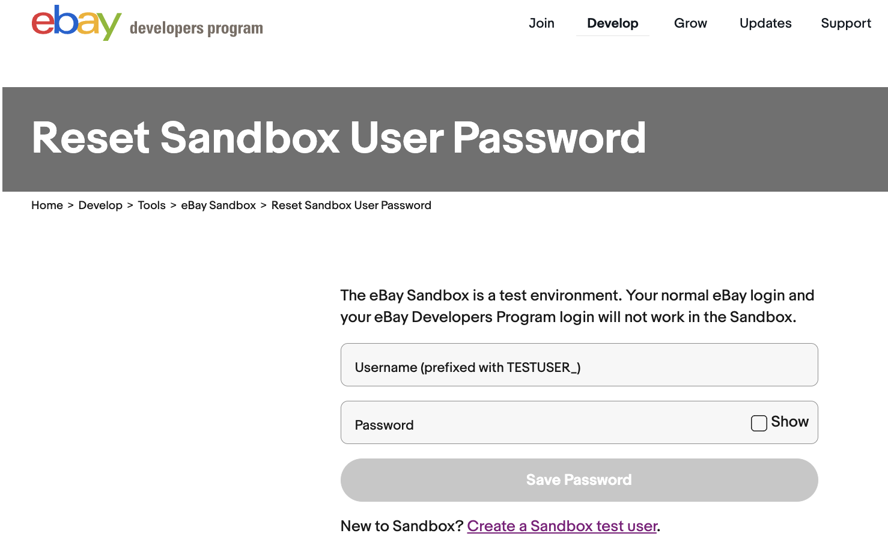Open the Updates navigation menu
Image resolution: width=888 pixels, height=554 pixels.
[x=765, y=23]
